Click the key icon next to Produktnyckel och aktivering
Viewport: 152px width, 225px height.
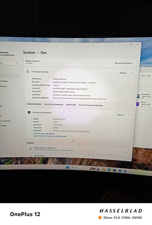30,149
